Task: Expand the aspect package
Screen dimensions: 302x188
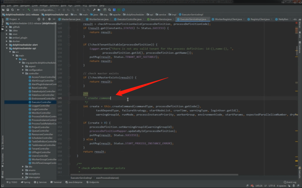Action: pyautogui.click(x=23, y=66)
